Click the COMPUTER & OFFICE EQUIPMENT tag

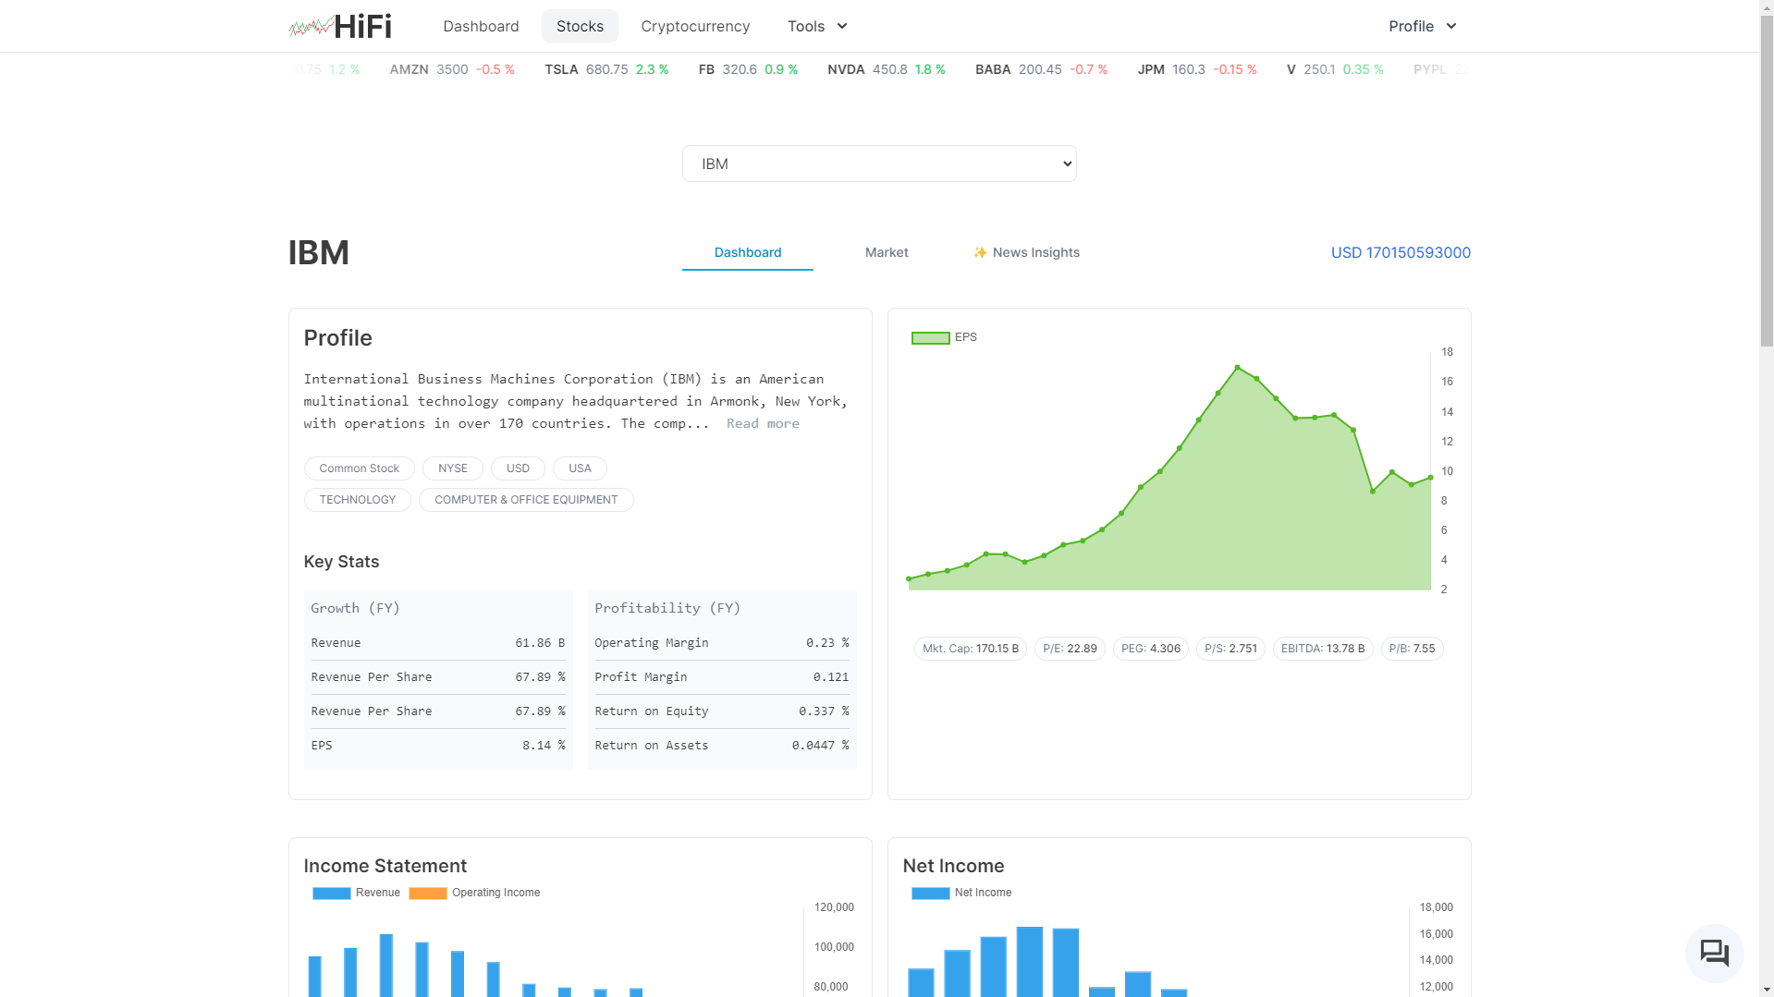click(x=526, y=500)
